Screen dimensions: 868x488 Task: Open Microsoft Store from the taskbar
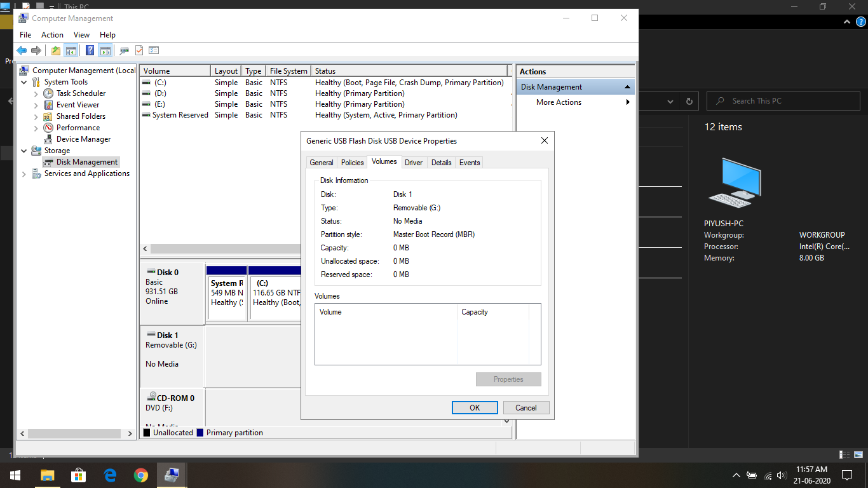point(78,475)
